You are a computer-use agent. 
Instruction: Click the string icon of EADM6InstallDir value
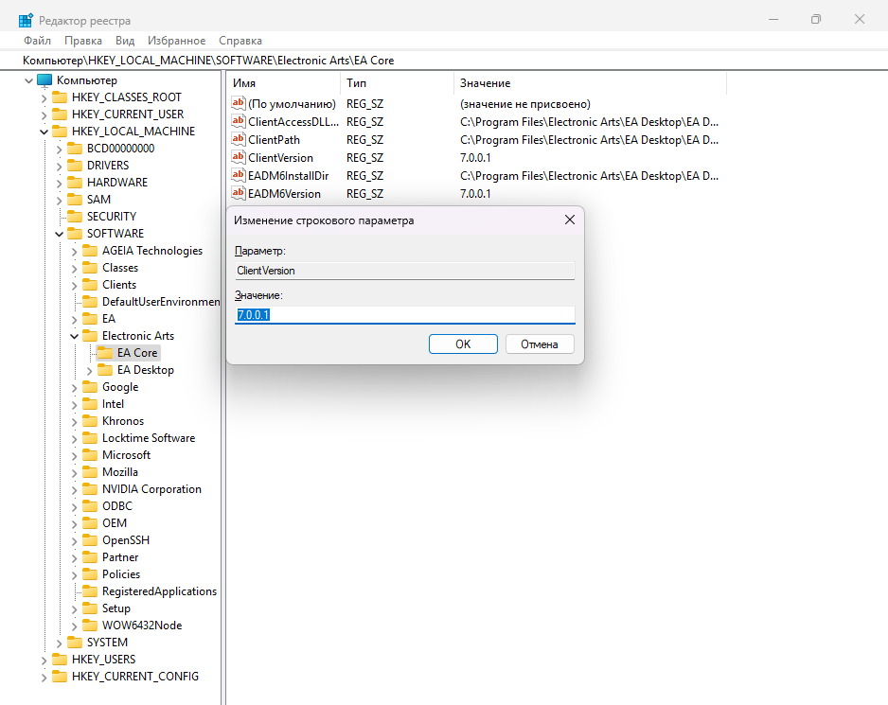pyautogui.click(x=239, y=176)
